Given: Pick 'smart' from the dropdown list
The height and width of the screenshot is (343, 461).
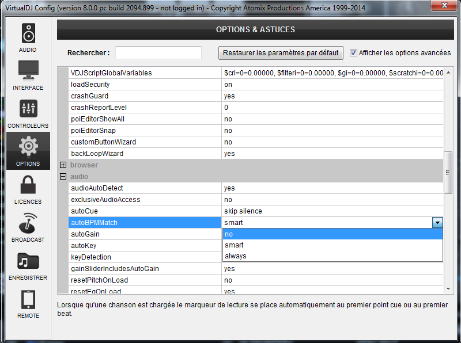Looking at the screenshot, I should pyautogui.click(x=332, y=245).
